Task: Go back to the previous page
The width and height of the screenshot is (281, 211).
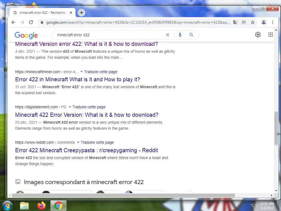Action: coord(13,22)
